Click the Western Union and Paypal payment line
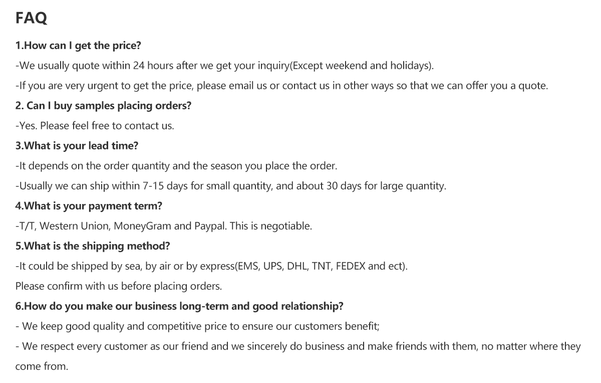Image resolution: width=601 pixels, height=383 pixels. click(x=164, y=226)
